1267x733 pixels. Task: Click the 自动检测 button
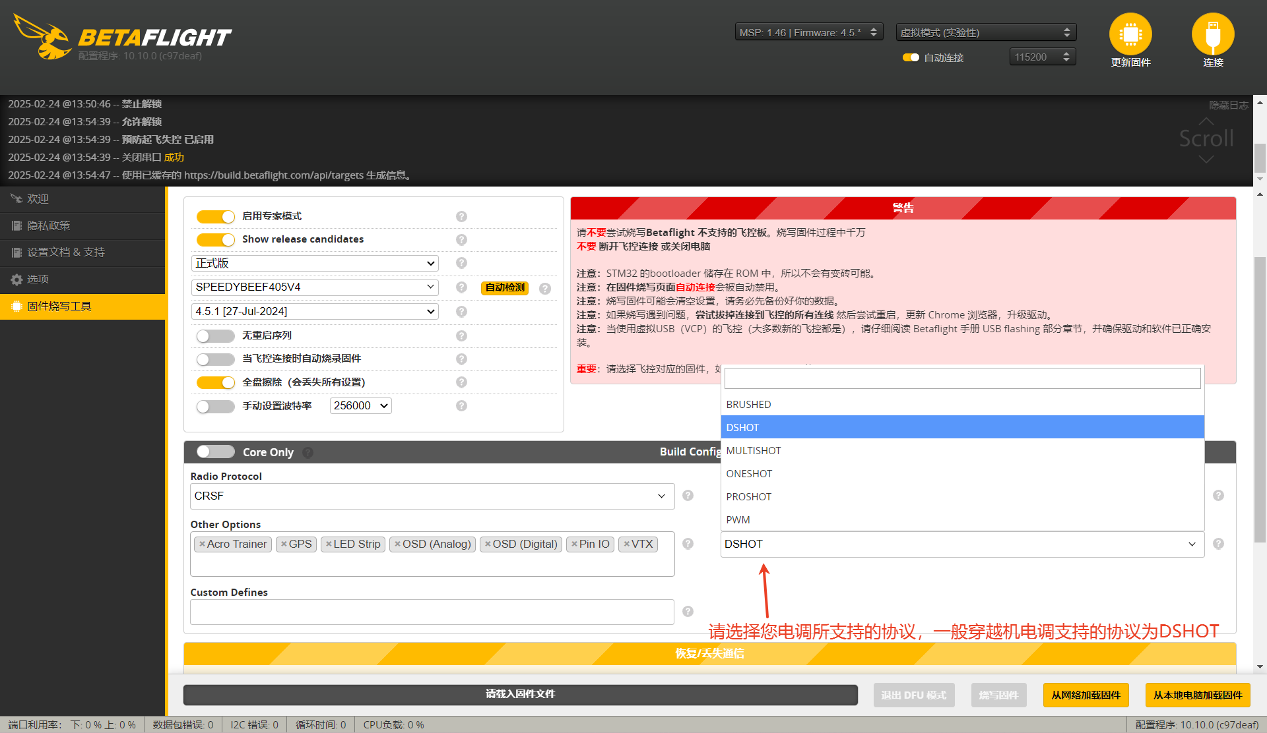(505, 287)
